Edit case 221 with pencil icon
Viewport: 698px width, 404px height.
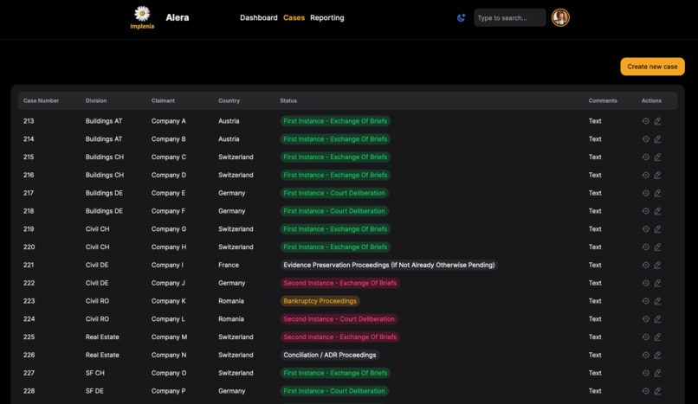[x=657, y=265]
